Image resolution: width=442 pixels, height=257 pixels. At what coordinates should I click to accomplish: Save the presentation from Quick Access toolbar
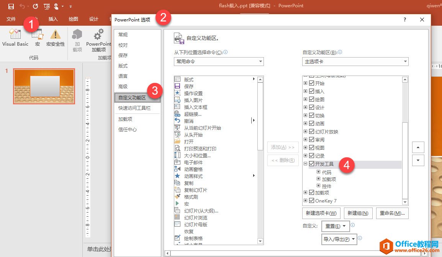click(x=11, y=6)
